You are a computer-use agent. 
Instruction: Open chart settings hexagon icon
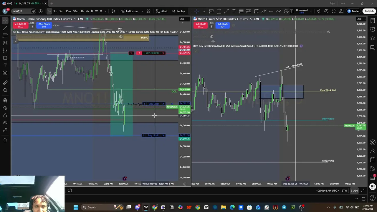click(x=326, y=11)
